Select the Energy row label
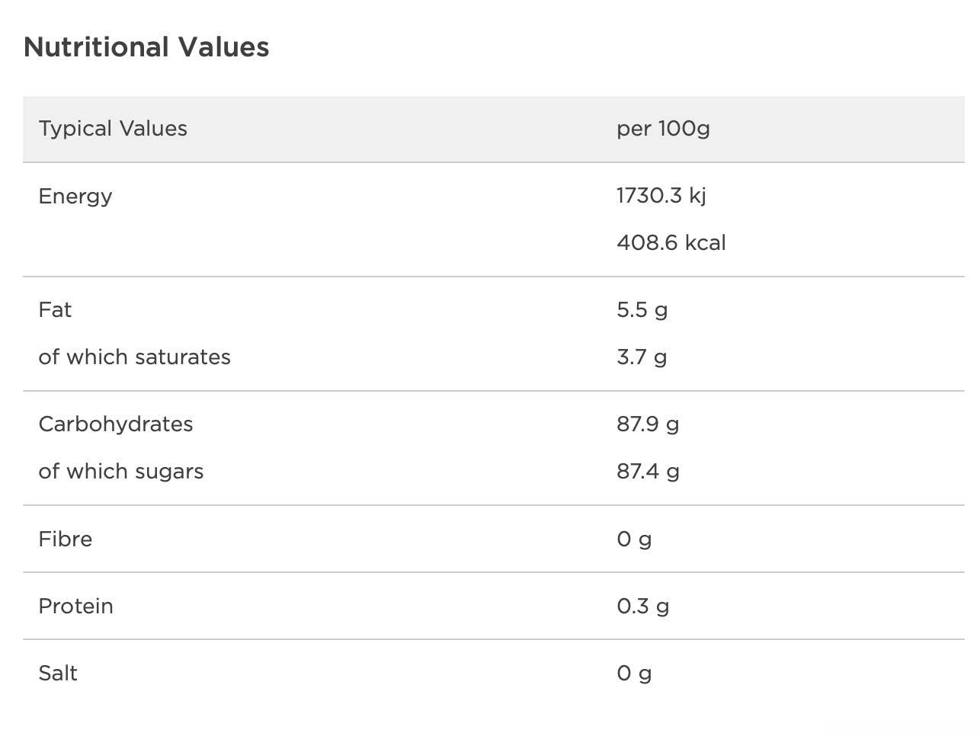The width and height of the screenshot is (980, 733). (x=75, y=196)
